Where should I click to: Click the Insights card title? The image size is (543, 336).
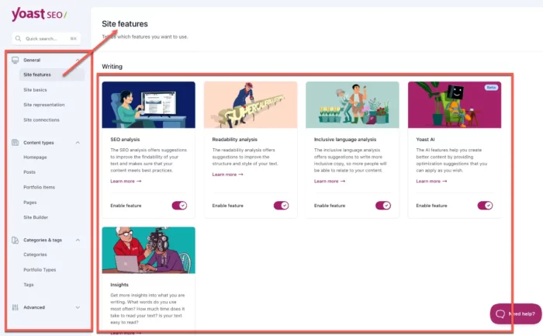pos(119,285)
